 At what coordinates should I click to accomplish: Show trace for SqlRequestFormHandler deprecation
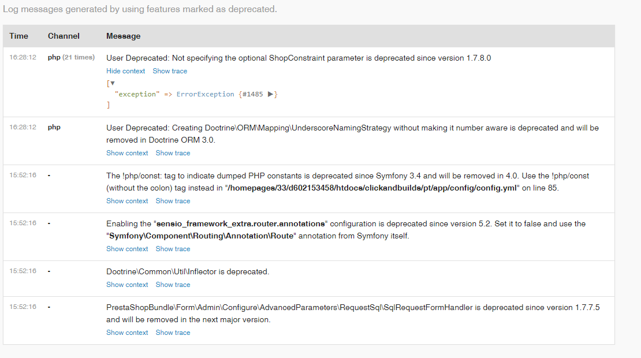coord(173,333)
